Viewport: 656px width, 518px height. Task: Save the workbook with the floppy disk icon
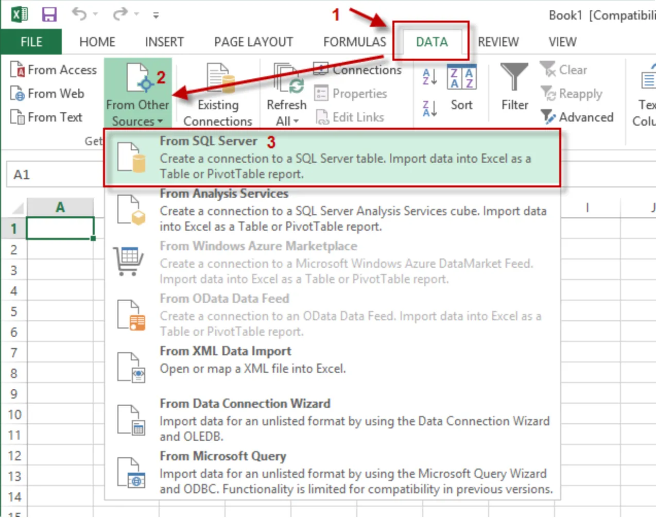[49, 14]
